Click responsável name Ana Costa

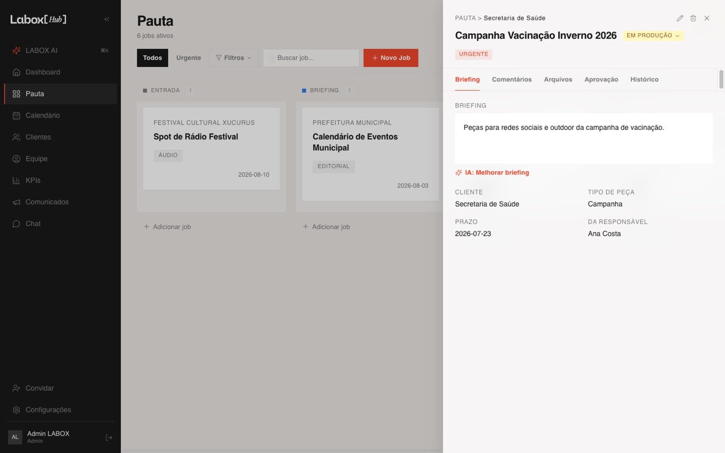tap(604, 234)
